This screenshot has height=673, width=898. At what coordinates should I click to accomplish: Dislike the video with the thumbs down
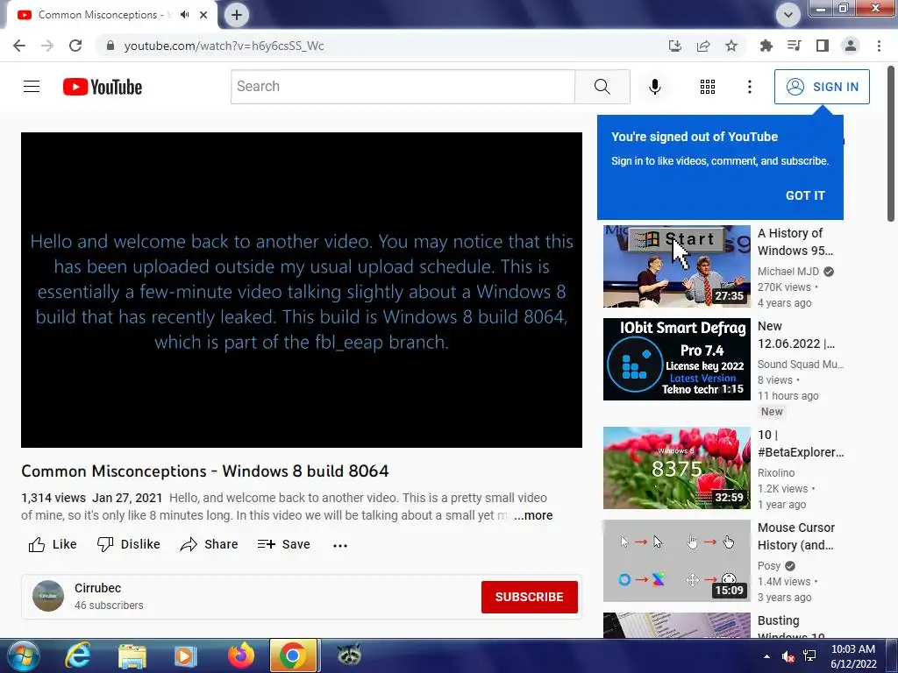pyautogui.click(x=128, y=544)
